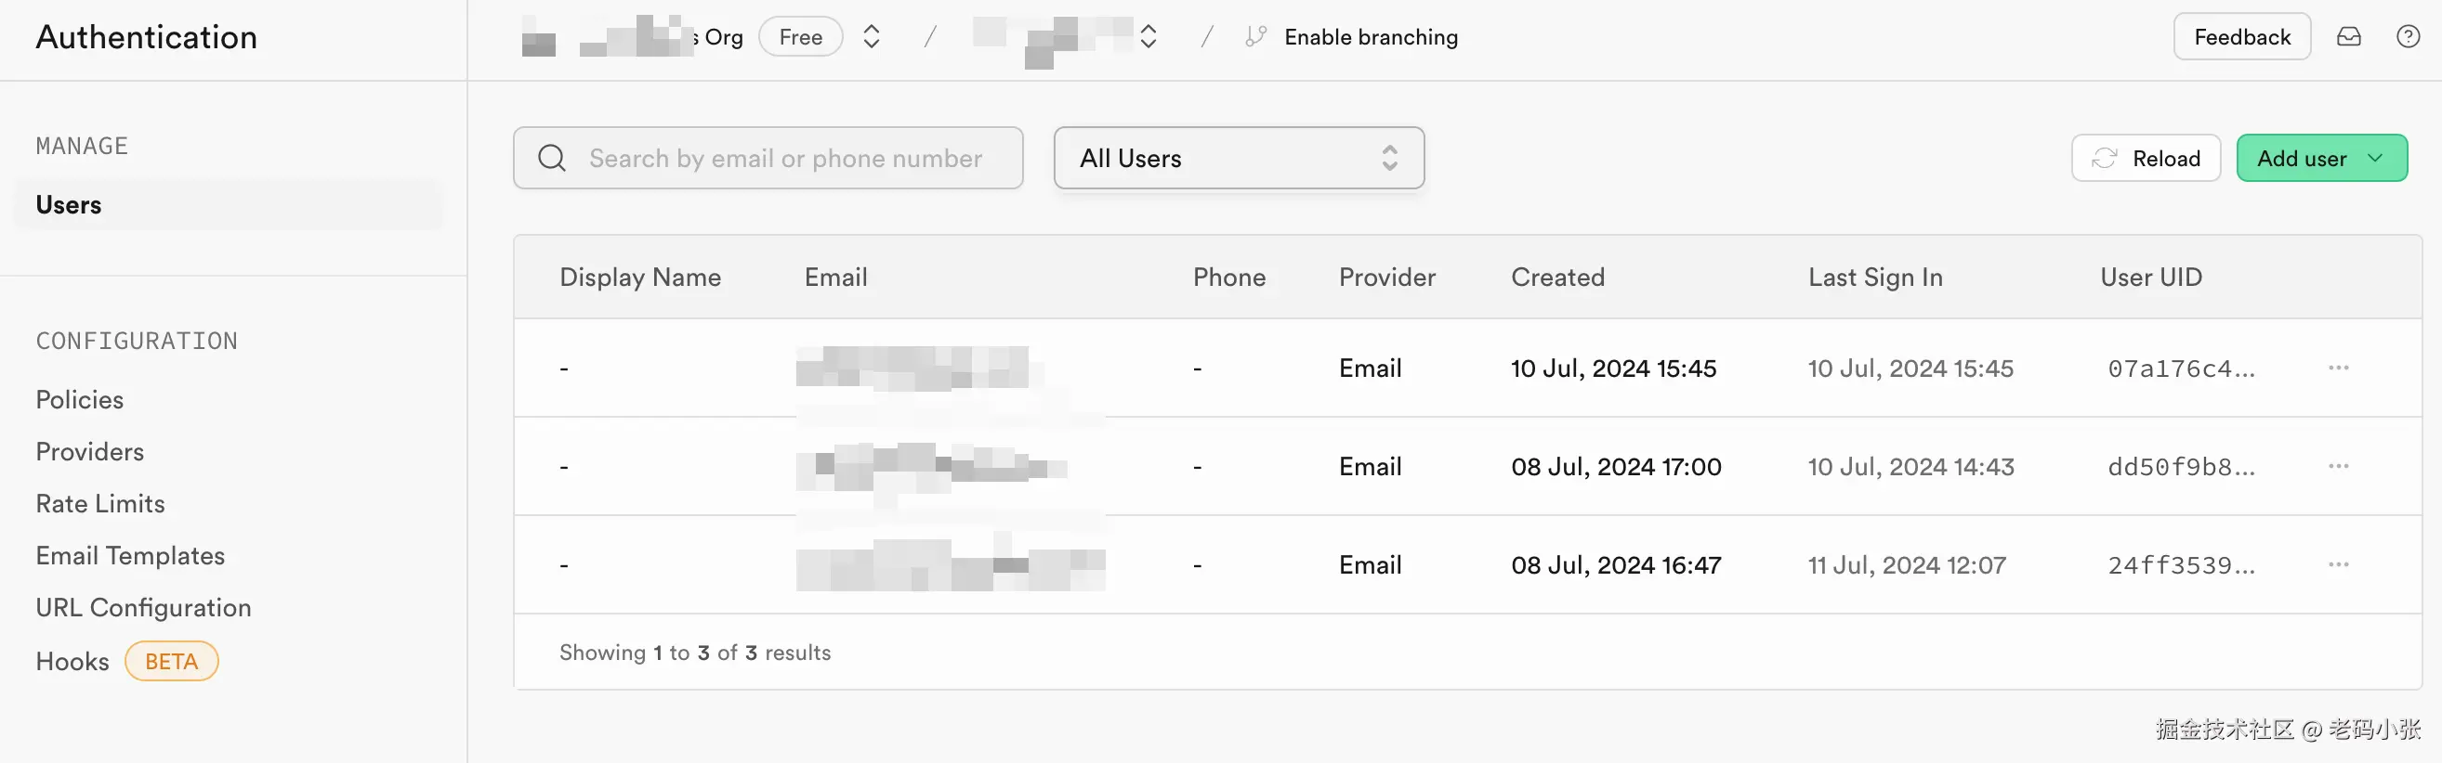Click the search magnifier icon

tap(552, 158)
